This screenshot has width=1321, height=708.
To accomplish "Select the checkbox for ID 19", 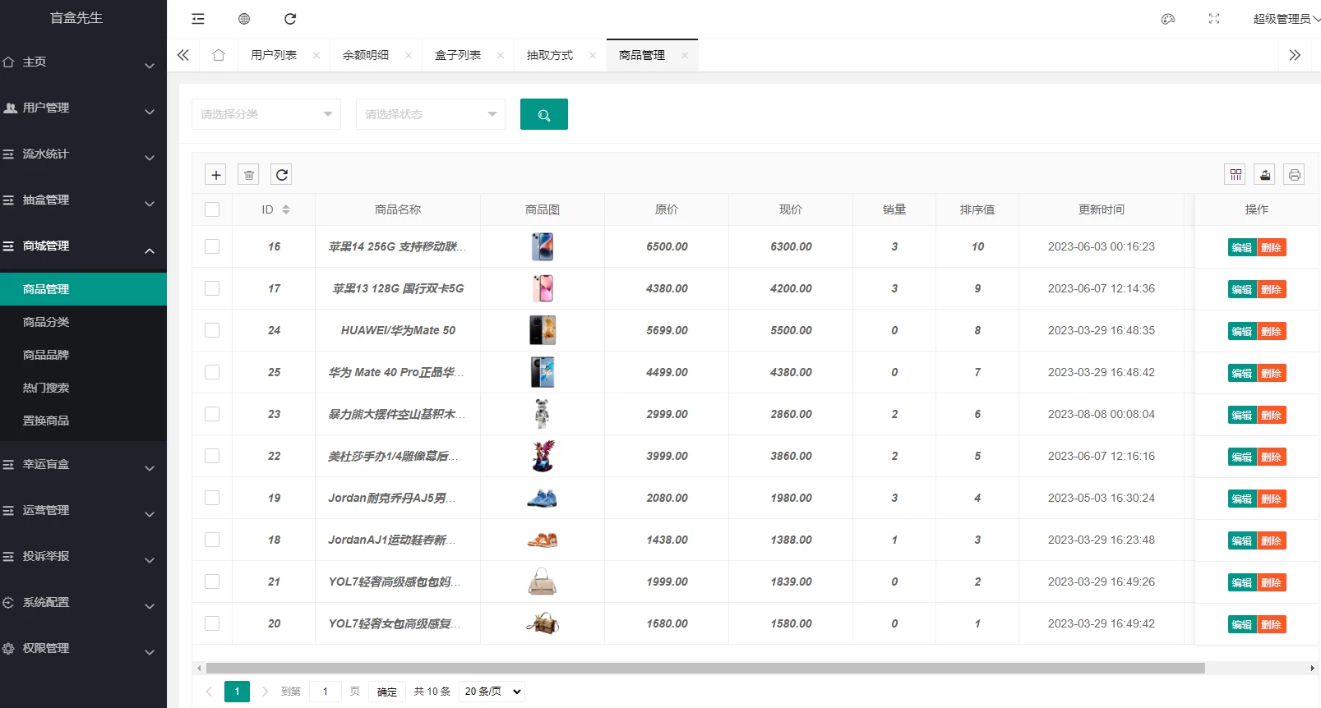I will click(212, 498).
